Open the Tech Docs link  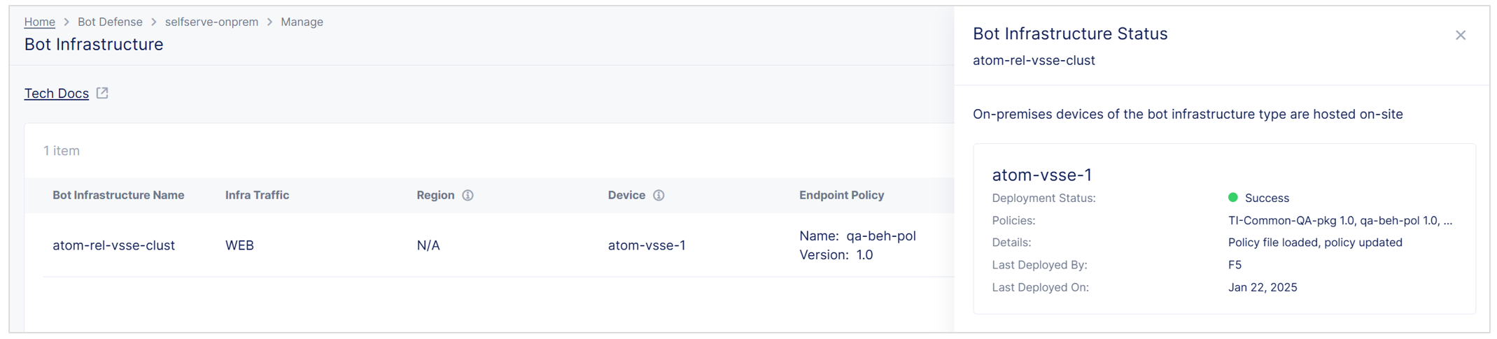point(56,93)
